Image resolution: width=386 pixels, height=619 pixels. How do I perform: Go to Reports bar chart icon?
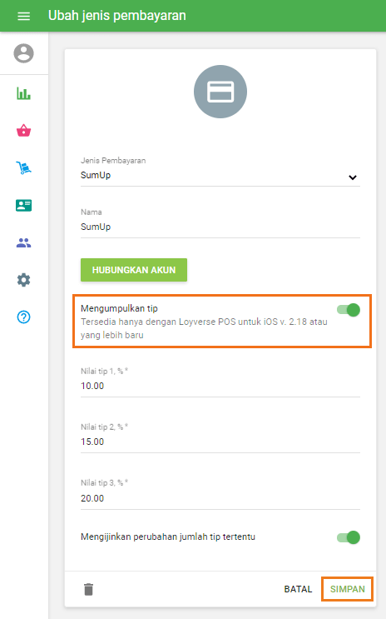pyautogui.click(x=23, y=93)
